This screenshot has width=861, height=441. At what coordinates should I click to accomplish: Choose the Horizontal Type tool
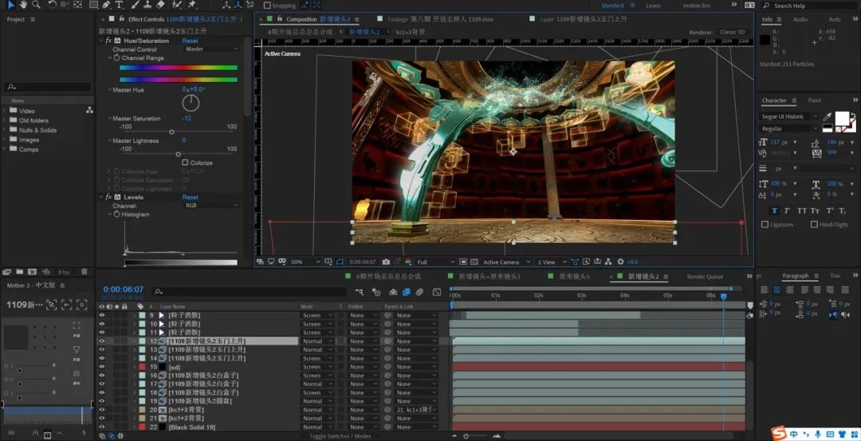(x=118, y=5)
